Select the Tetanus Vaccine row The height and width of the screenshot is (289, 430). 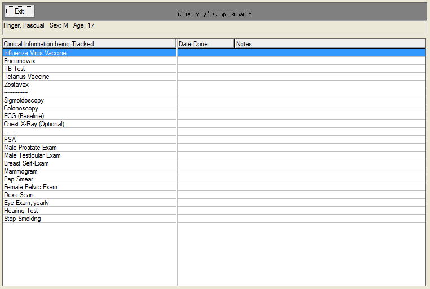[x=26, y=77]
